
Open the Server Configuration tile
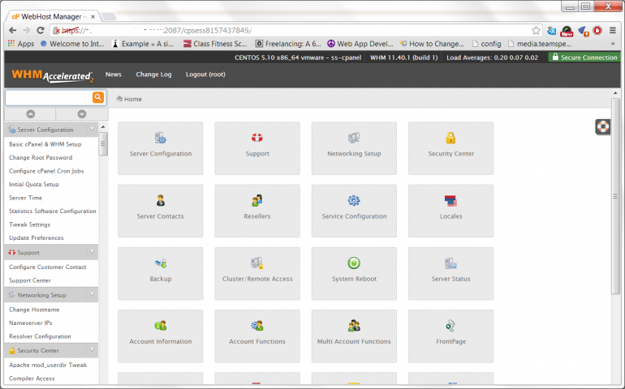[160, 148]
